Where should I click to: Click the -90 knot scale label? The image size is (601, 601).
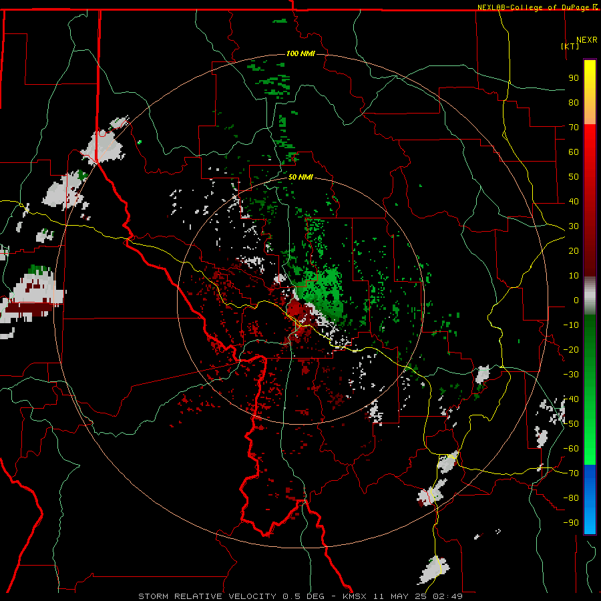point(571,522)
